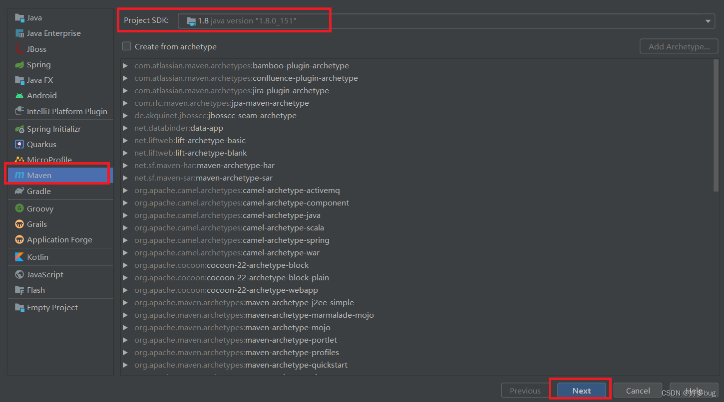Click Add Archetype button
Screen dimensions: 724x402
[x=679, y=46]
